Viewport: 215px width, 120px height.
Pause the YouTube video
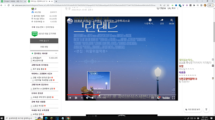(76, 98)
